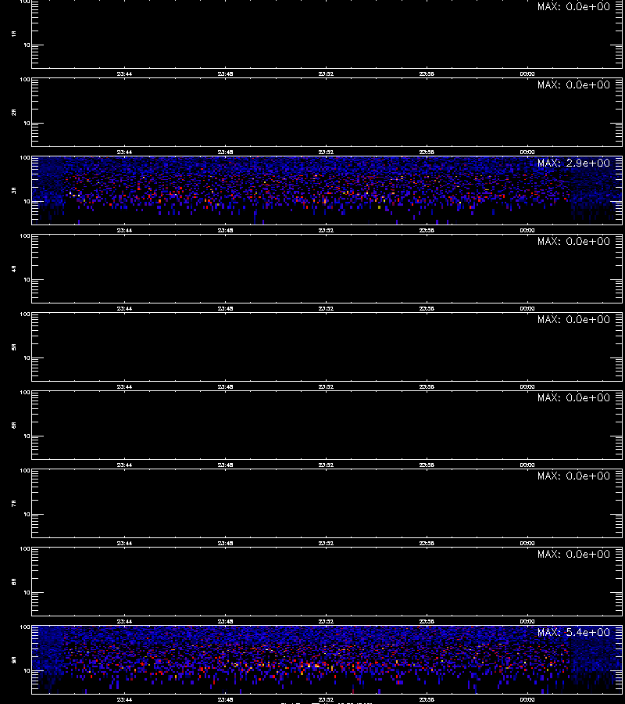Click inside the empty 5R plot area
The height and width of the screenshot is (704, 625).
pos(327,347)
